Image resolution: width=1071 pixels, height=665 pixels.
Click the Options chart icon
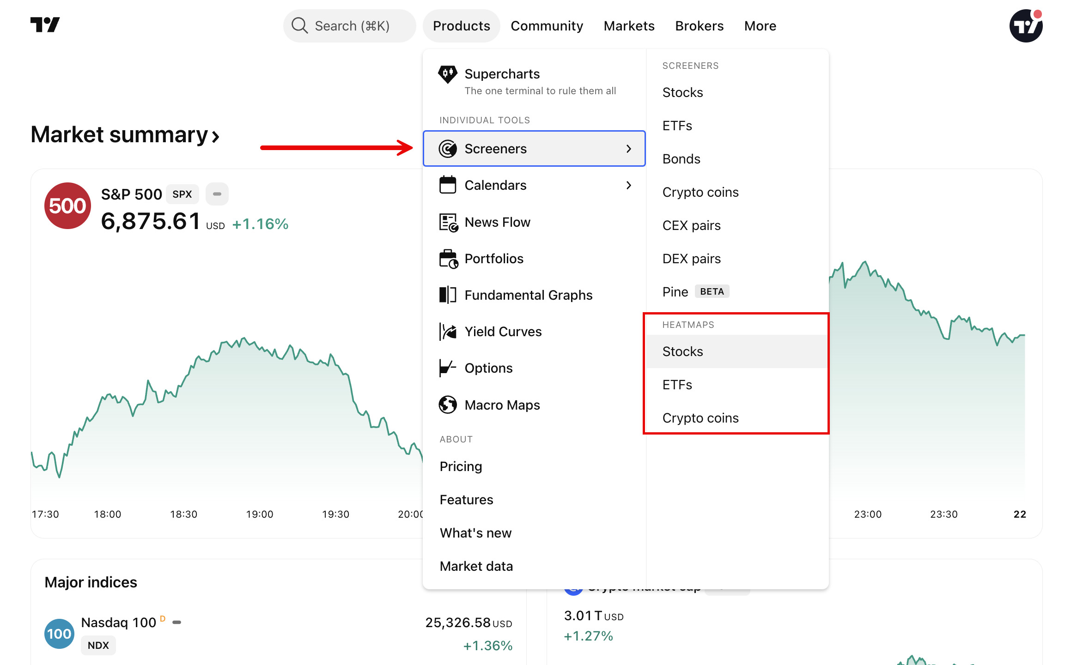tap(447, 368)
